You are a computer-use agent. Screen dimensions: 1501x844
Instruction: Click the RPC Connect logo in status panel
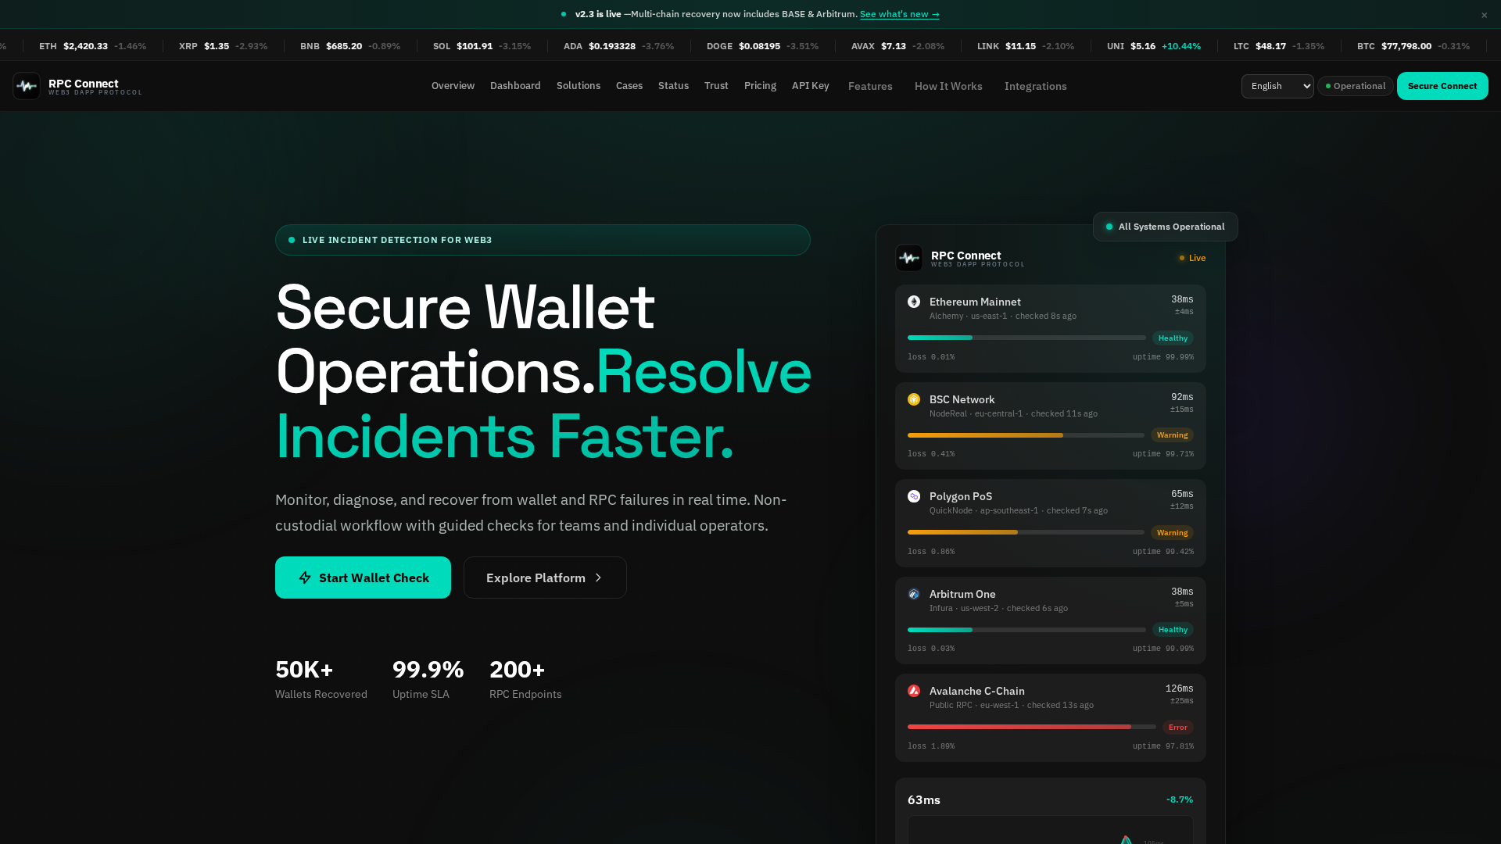(909, 258)
